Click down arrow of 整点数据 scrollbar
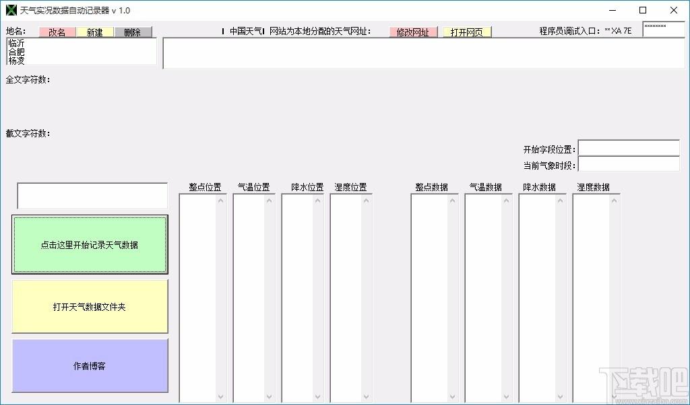This screenshot has height=405, width=690. (452, 397)
